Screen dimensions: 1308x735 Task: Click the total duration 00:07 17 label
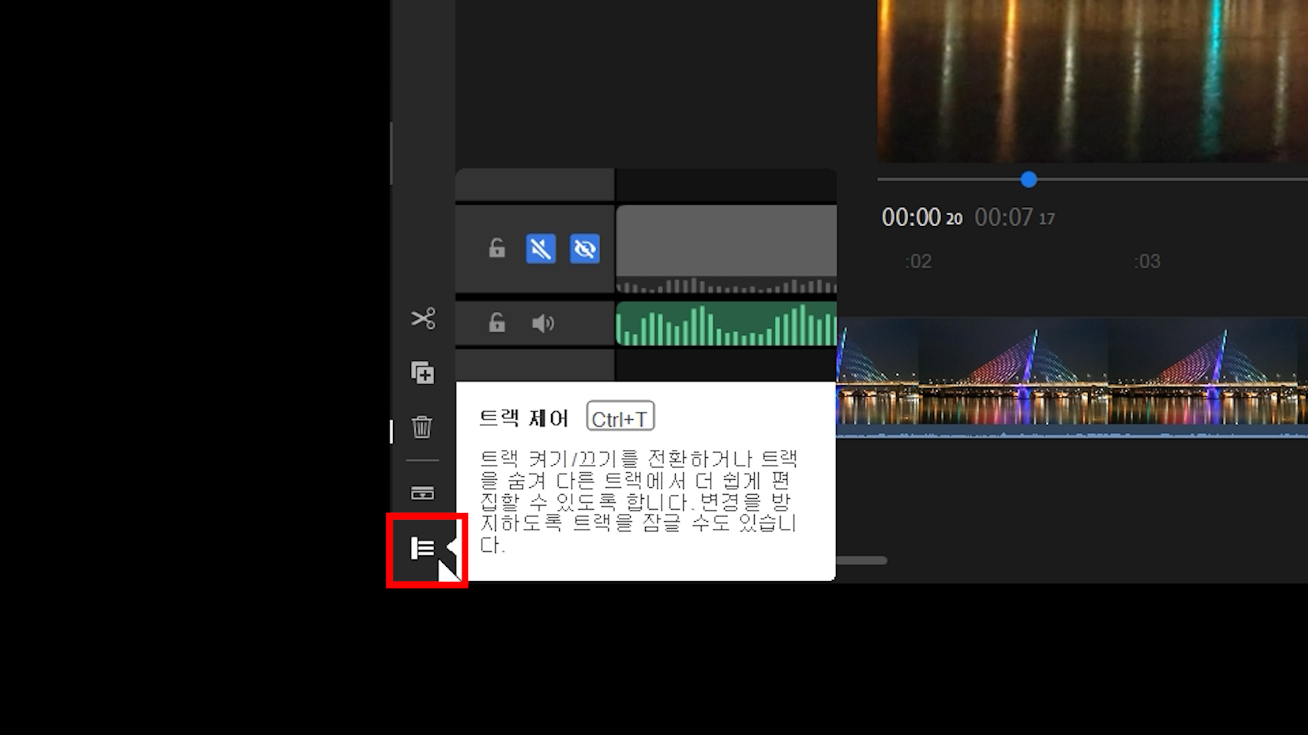(1014, 218)
